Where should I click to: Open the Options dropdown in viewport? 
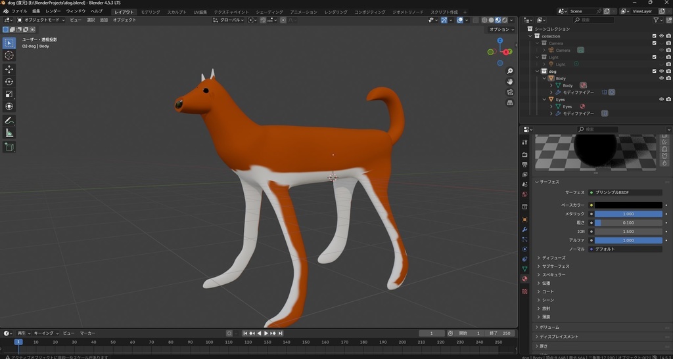(501, 30)
